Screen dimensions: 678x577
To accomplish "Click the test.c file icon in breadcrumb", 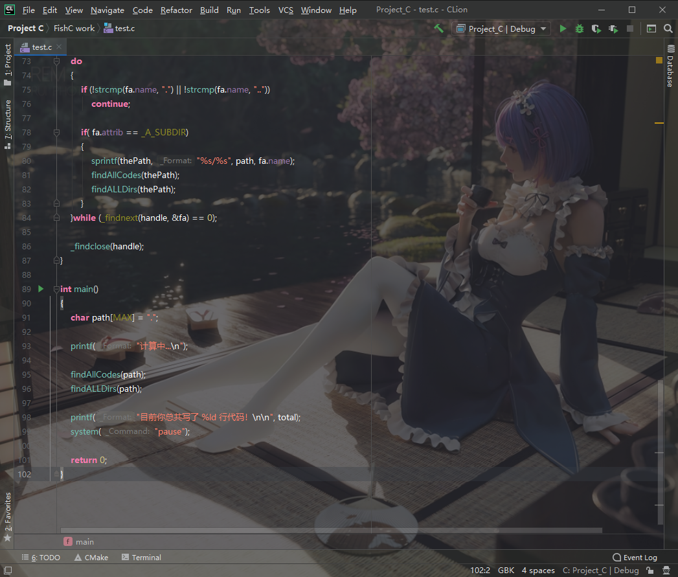I will pyautogui.click(x=108, y=28).
